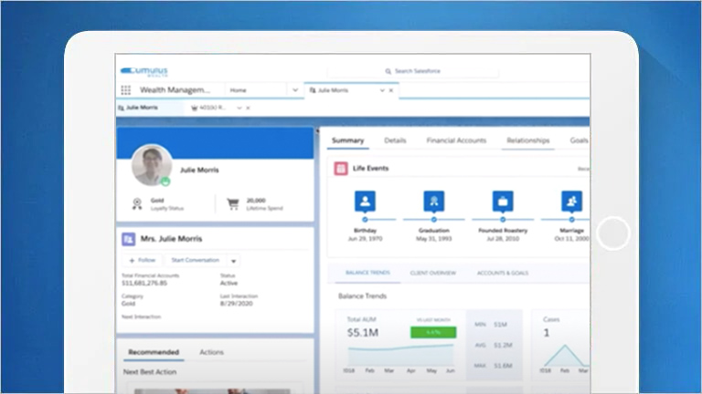
Task: Open the Financial Accounts tab
Action: pos(455,140)
